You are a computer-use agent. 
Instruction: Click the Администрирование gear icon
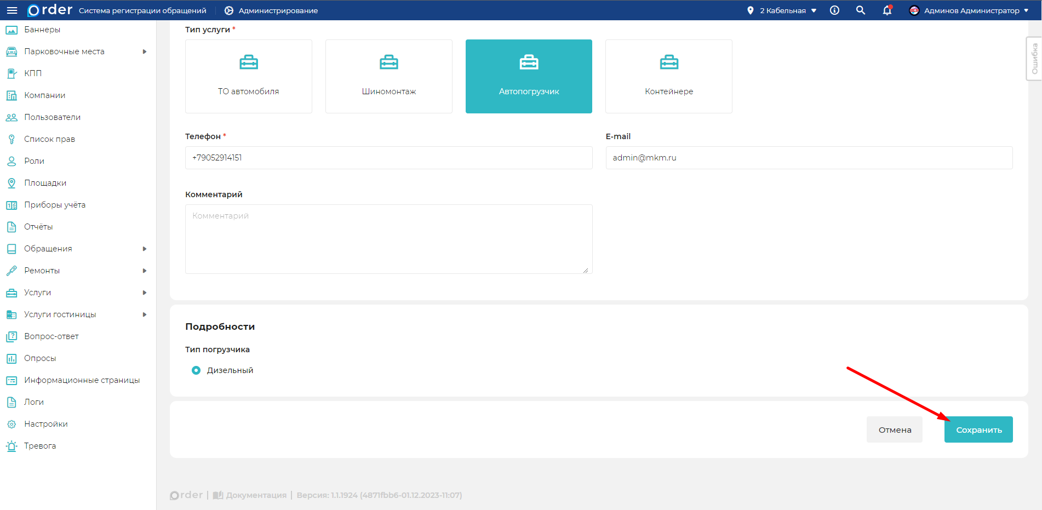pos(229,10)
